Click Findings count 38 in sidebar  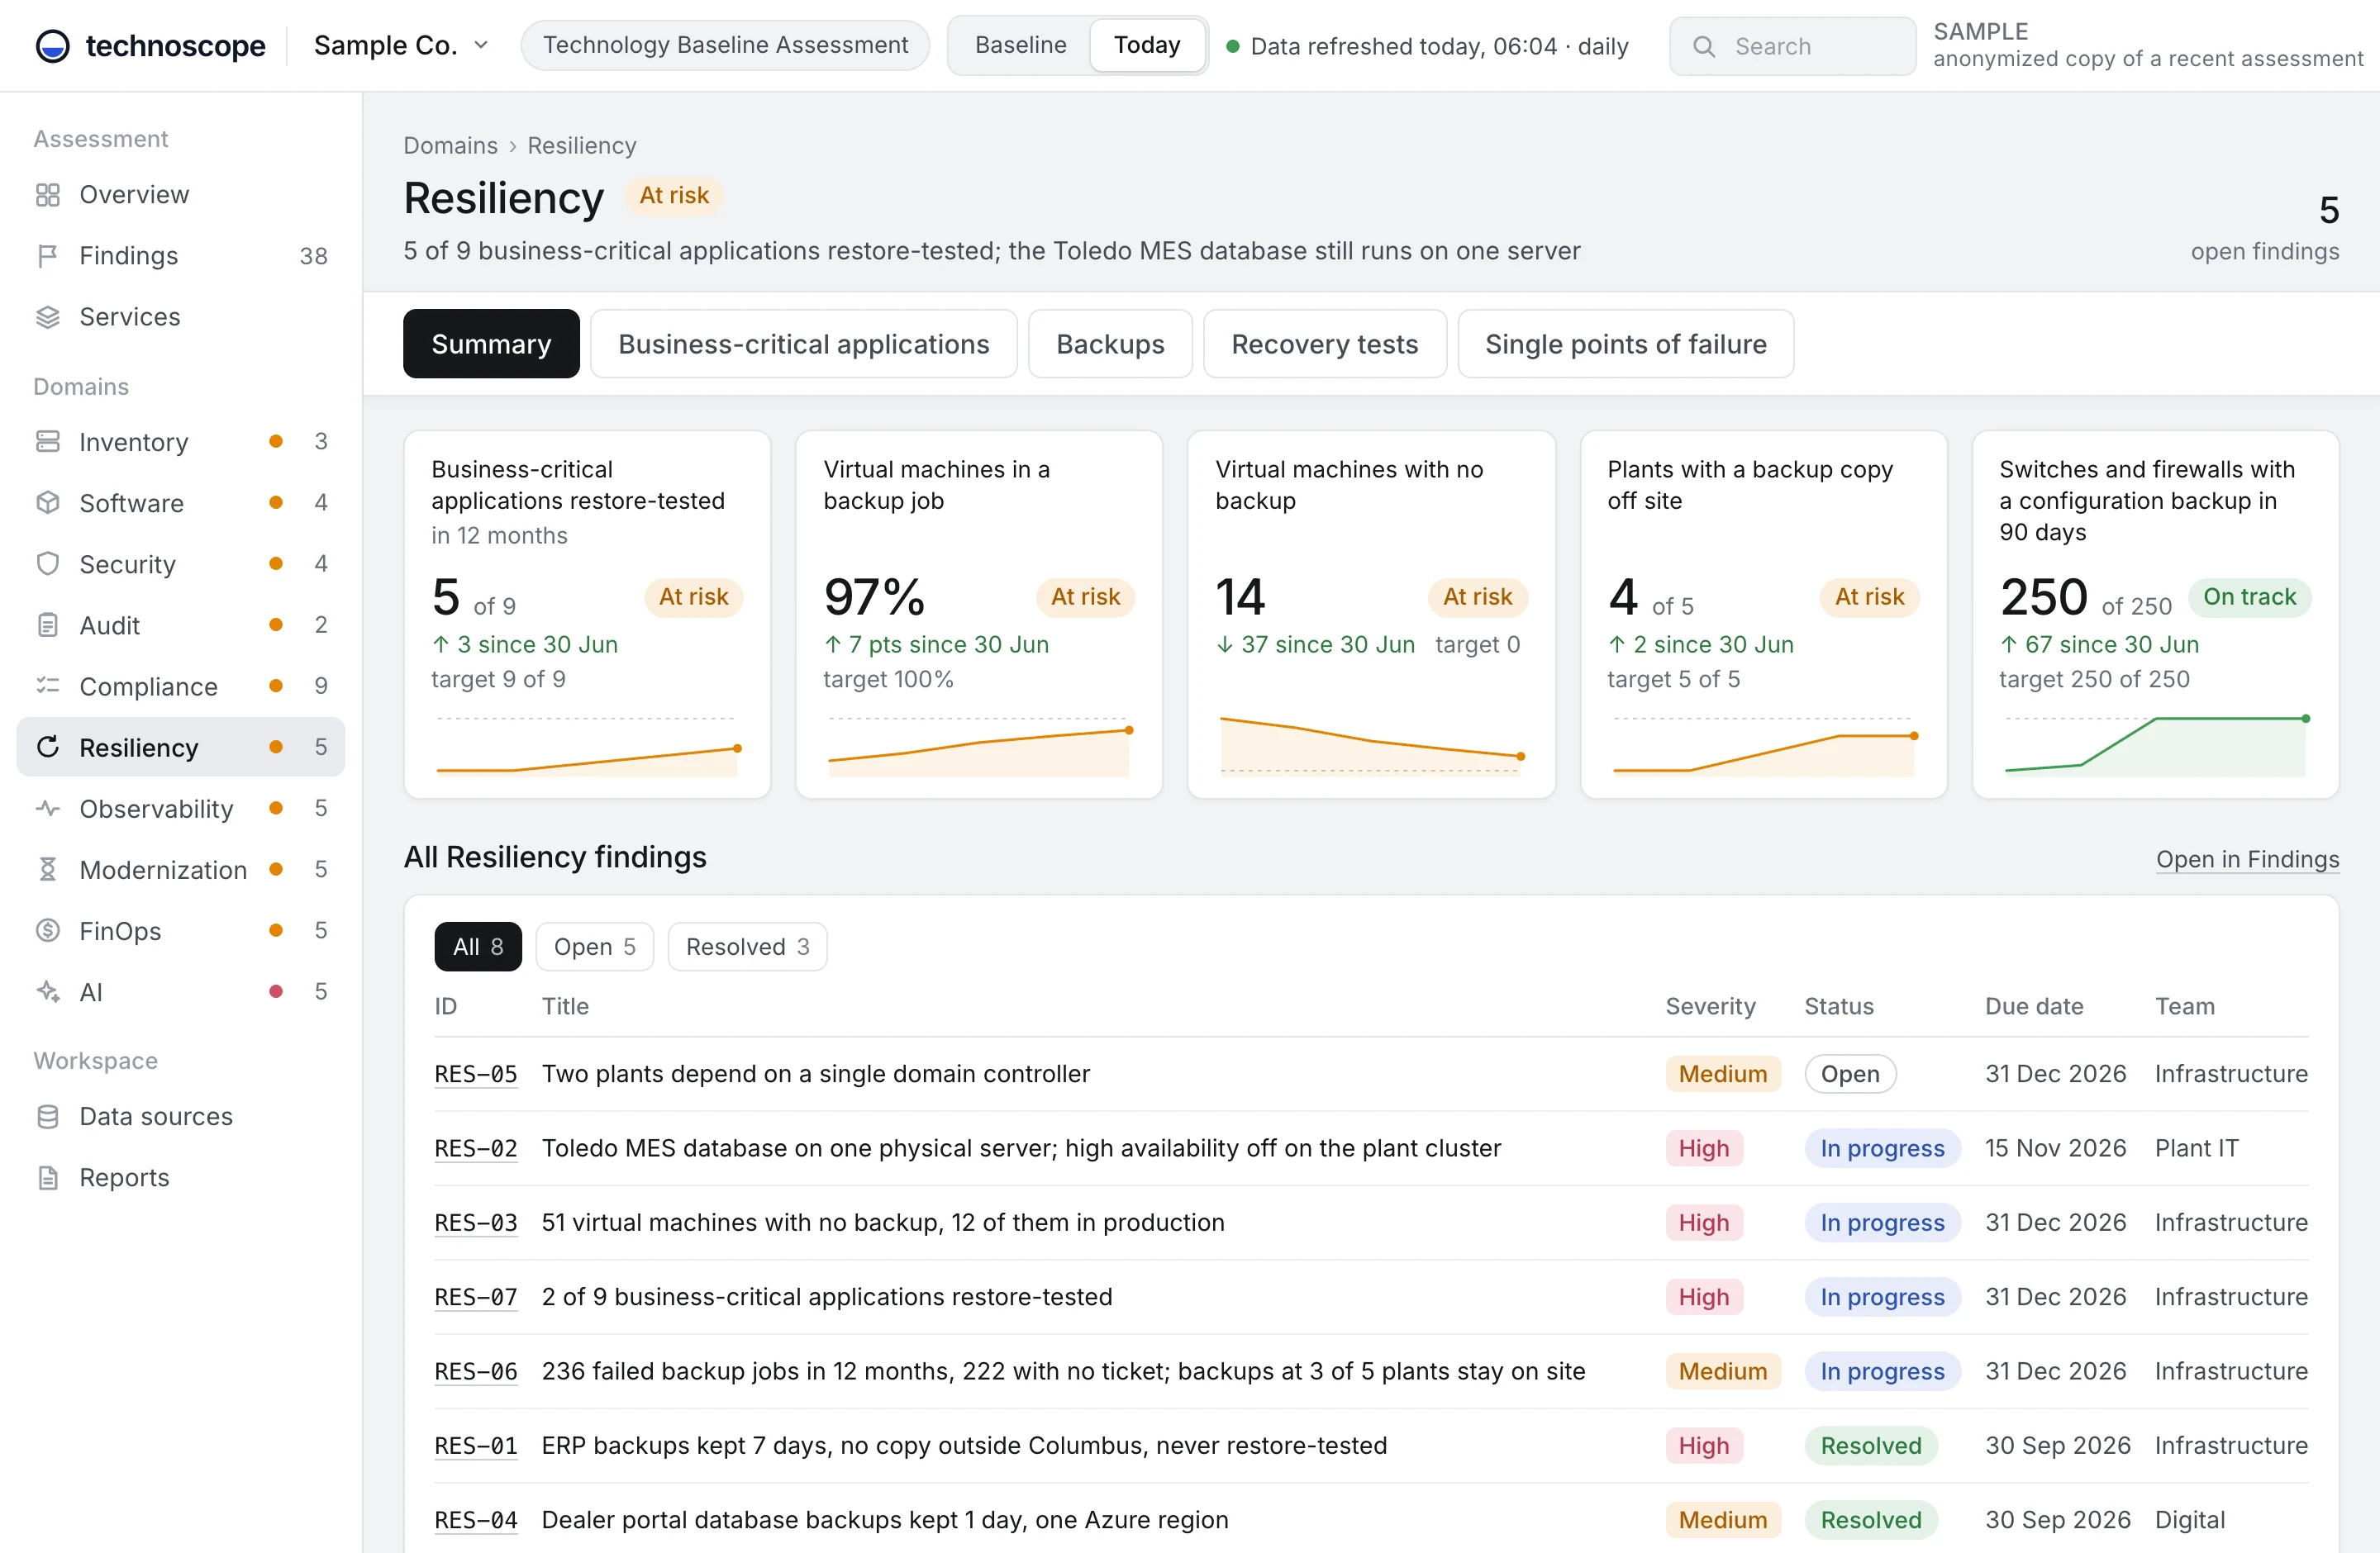313,257
